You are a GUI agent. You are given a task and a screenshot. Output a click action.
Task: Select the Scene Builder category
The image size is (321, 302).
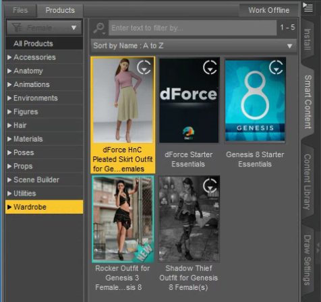[44, 180]
